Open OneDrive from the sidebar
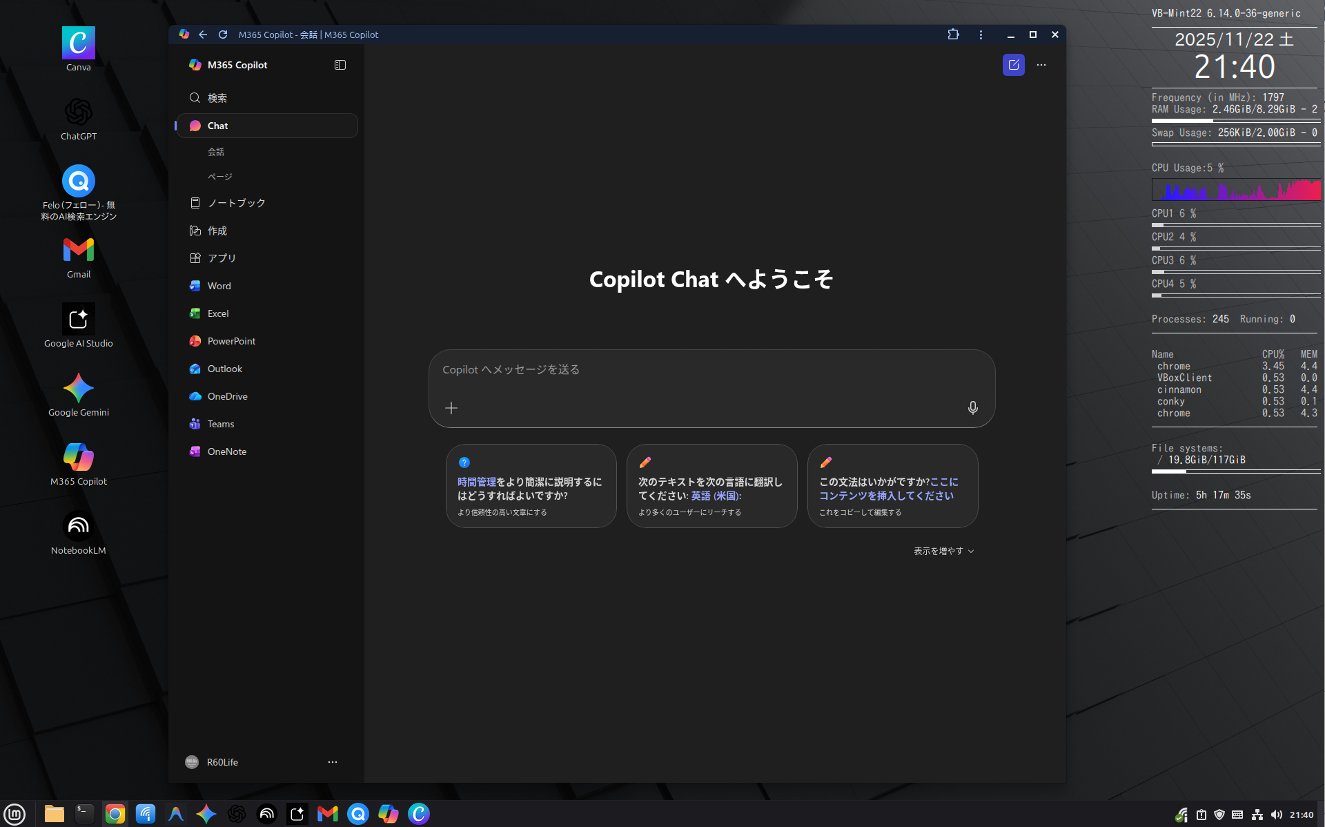Screen dimensions: 1325x827 226,396
